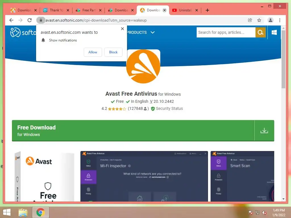Open the taskbar clock showing 1:49 PM

pyautogui.click(x=279, y=213)
